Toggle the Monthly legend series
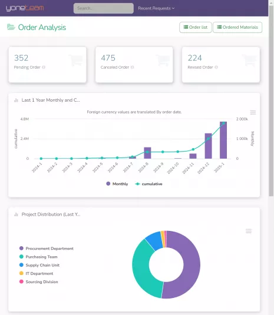 click(x=117, y=184)
